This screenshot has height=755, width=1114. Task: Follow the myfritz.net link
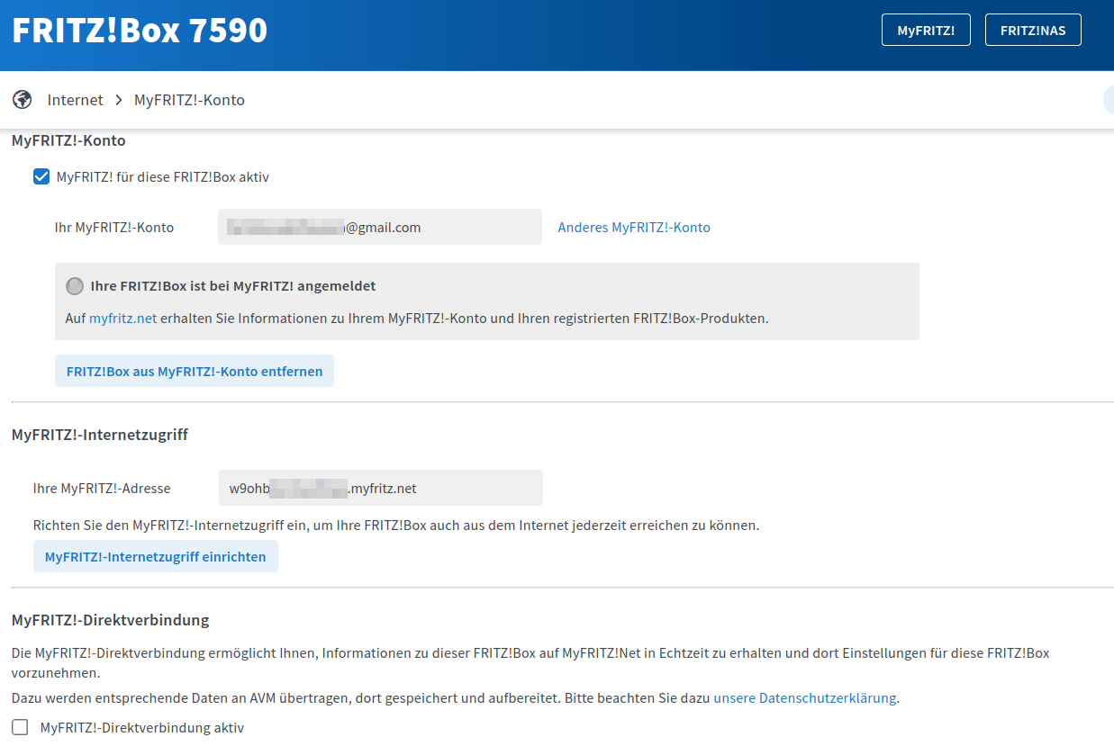point(122,318)
